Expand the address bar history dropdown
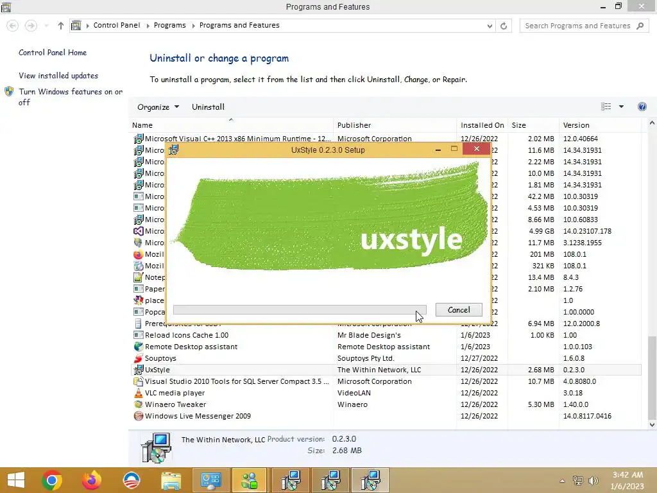This screenshot has height=493, width=657. 490,26
